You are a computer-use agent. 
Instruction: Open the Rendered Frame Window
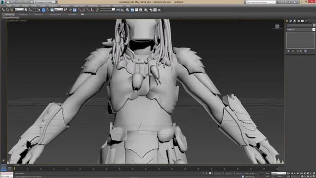click(x=155, y=10)
